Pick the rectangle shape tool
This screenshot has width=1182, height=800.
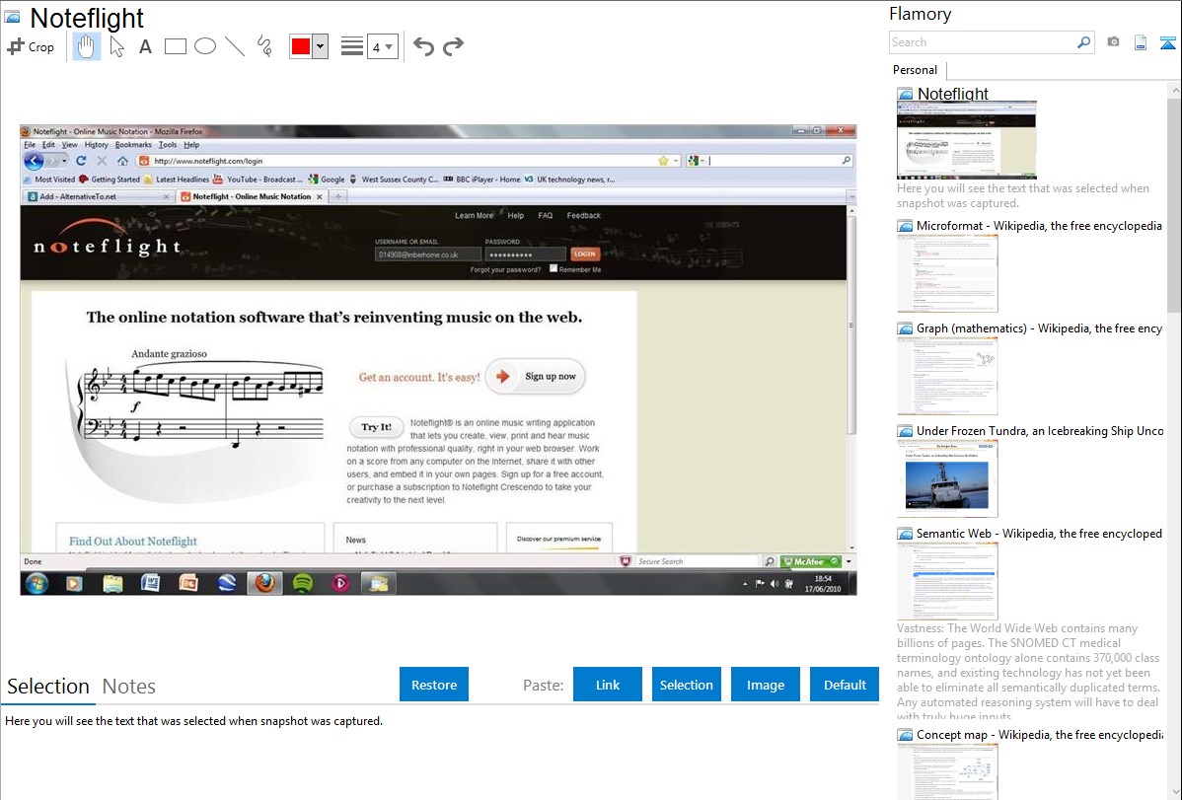[176, 46]
